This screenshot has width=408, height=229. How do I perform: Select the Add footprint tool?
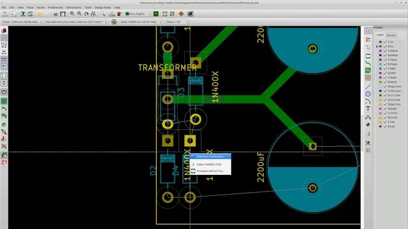(x=368, y=55)
